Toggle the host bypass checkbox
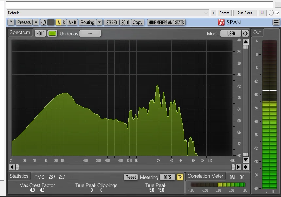Image resolution: width=281 pixels, height=197 pixels. (x=277, y=13)
